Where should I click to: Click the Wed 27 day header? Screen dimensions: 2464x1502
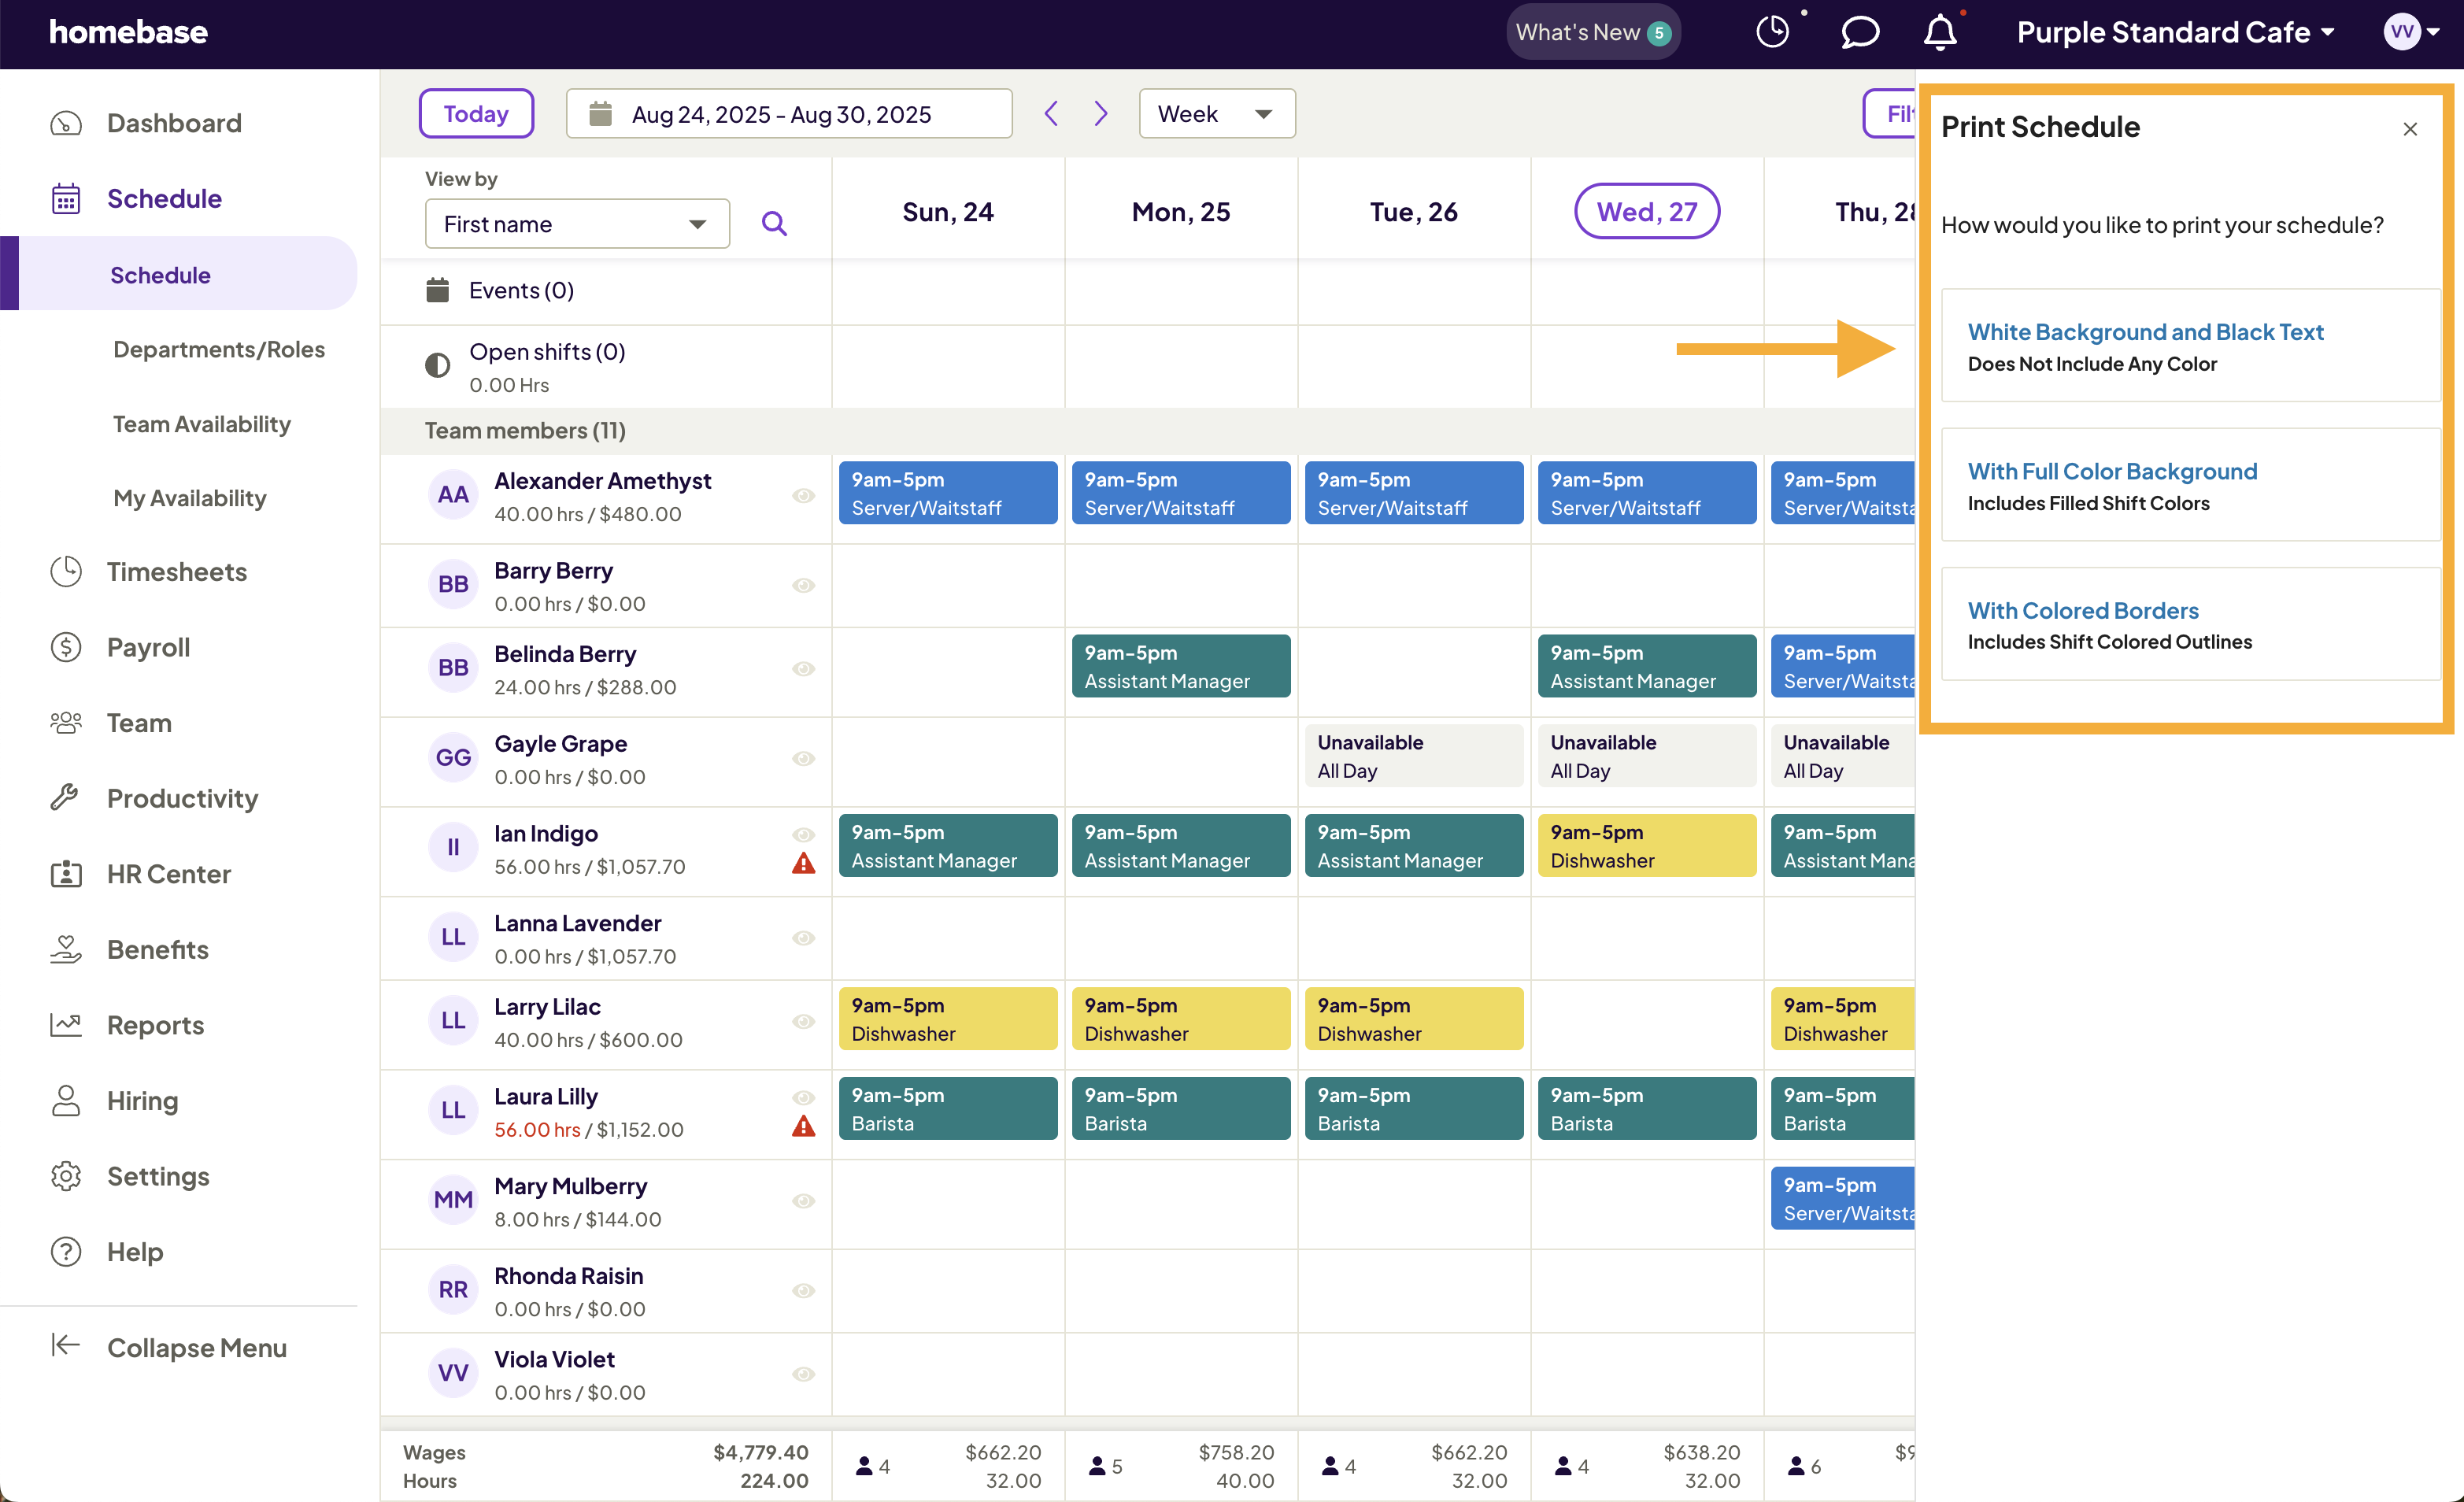point(1647,211)
